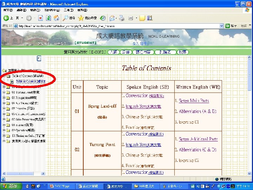Screen dimensions: 253x190
Task: Collapse the course tree with the arrow button
Action: point(39,58)
